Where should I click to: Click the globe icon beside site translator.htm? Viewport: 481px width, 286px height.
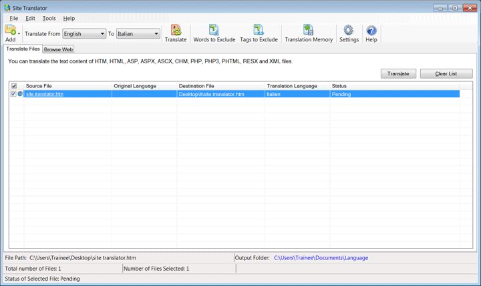20,94
